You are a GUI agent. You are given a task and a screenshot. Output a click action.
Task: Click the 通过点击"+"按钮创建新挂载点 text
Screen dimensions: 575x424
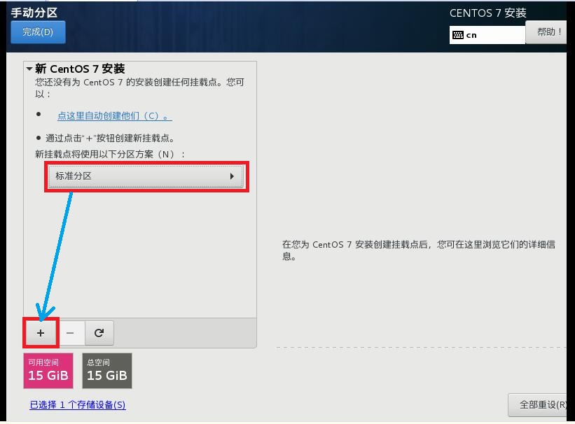pos(109,139)
